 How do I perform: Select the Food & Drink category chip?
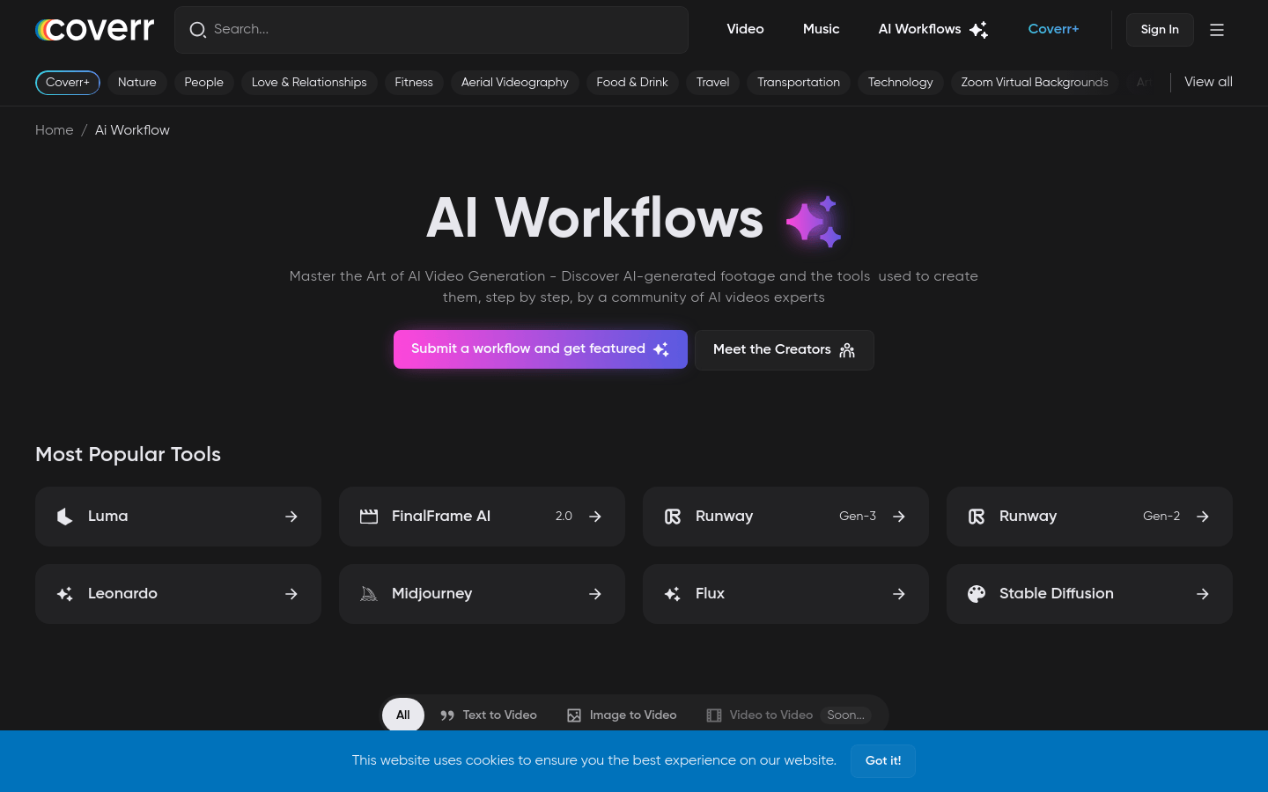point(632,83)
